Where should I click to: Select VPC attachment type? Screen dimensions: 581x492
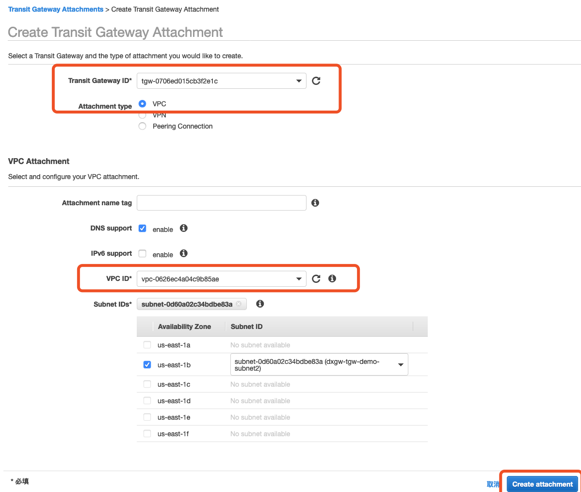tap(142, 103)
